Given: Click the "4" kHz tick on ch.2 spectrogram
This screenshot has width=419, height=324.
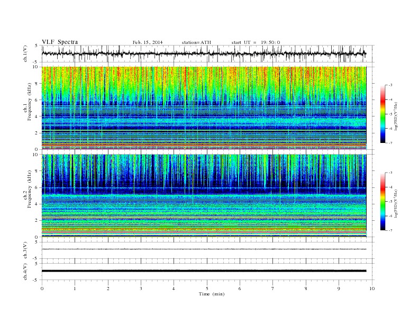Looking at the screenshot, I should coord(37,204).
